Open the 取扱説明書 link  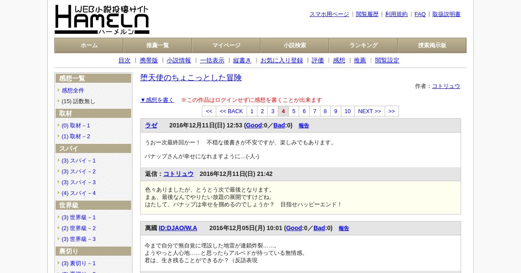coord(446,14)
